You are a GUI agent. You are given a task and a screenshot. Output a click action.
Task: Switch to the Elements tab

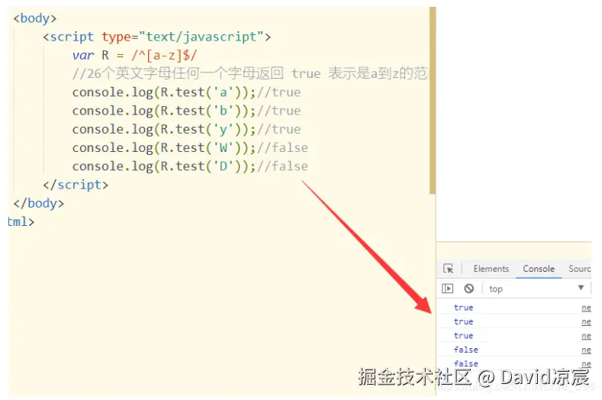[491, 269]
